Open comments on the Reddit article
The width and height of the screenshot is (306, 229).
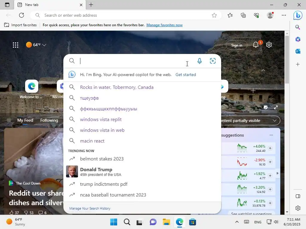[42, 212]
